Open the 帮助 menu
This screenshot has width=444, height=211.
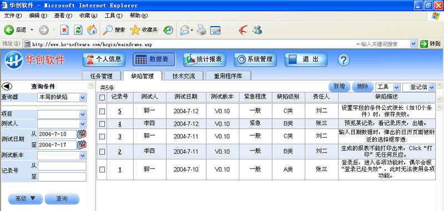pos(139,16)
